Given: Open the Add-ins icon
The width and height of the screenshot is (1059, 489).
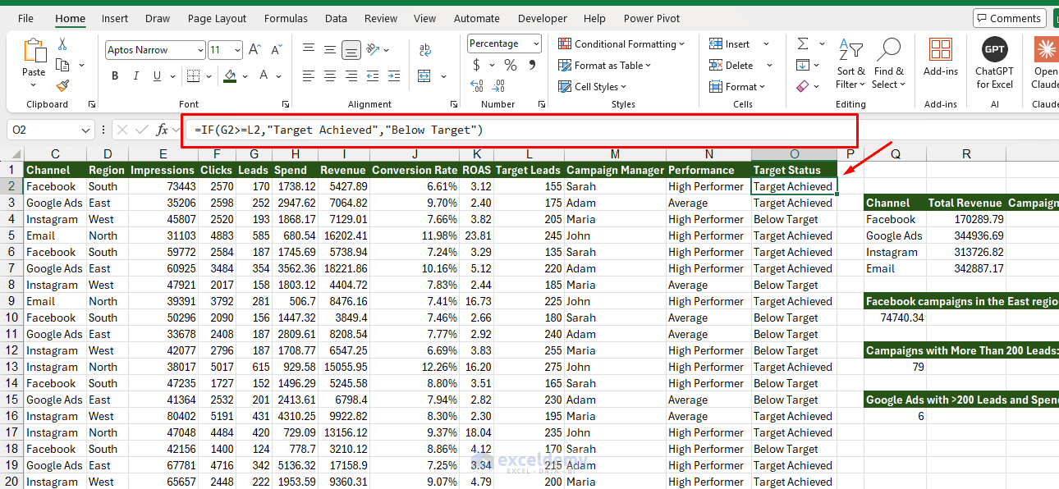Looking at the screenshot, I should pos(941,49).
